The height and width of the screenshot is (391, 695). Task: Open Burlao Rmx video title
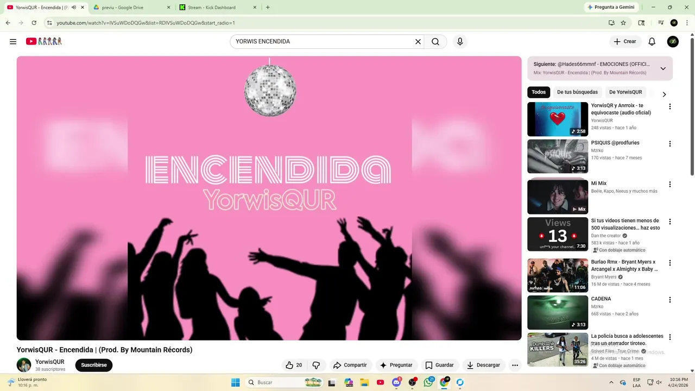(624, 266)
